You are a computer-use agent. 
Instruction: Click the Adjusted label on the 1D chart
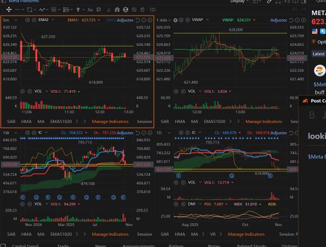(279, 132)
